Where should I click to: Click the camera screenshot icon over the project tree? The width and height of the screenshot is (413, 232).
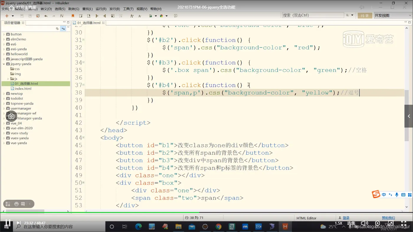click(11, 116)
